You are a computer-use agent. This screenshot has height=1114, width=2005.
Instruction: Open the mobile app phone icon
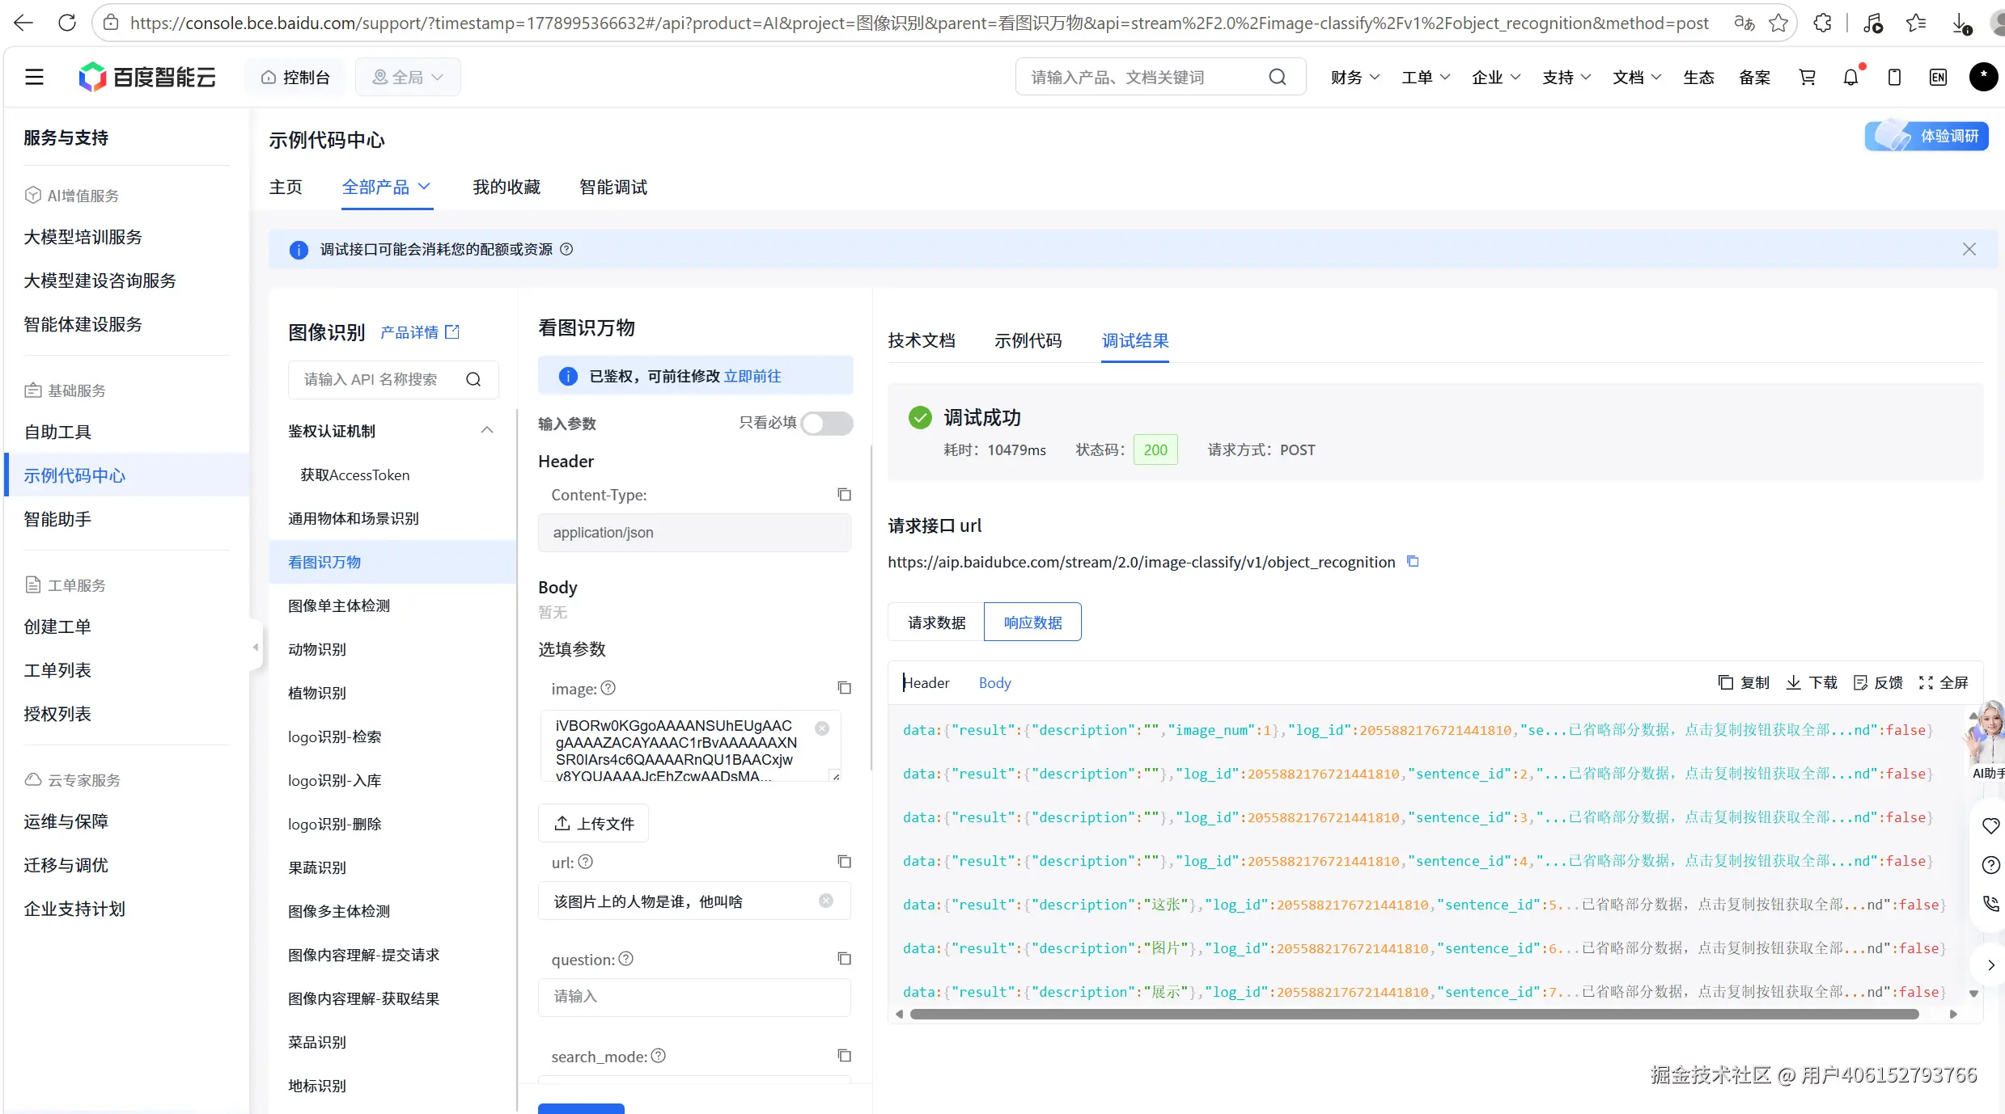[x=1894, y=77]
